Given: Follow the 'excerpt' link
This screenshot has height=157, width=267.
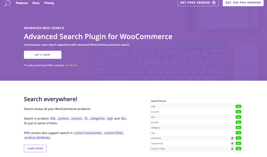Looking at the screenshot, I should coord(76,118).
